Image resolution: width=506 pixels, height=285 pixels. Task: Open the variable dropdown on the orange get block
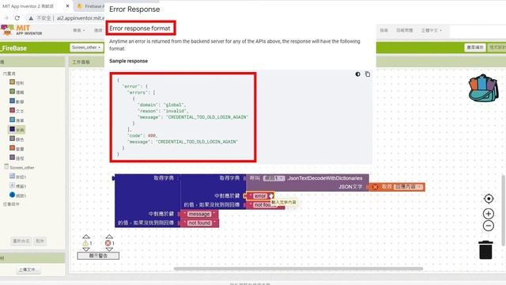[408, 187]
